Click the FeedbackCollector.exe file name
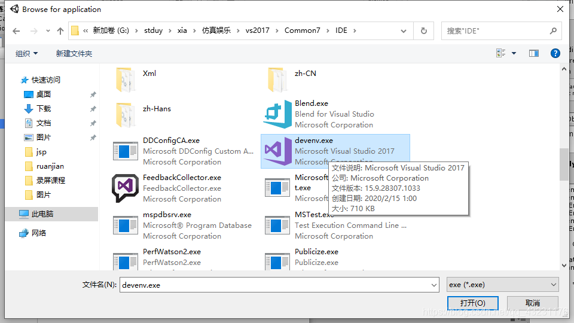Image resolution: width=574 pixels, height=323 pixels. pyautogui.click(x=182, y=177)
